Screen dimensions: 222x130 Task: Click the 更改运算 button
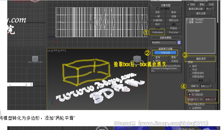click(x=201, y=13)
